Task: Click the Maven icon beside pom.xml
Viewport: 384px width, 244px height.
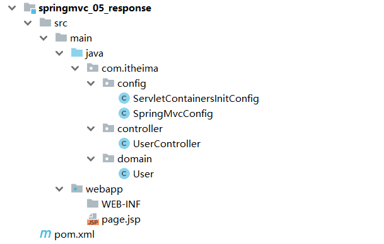Action: pyautogui.click(x=45, y=234)
